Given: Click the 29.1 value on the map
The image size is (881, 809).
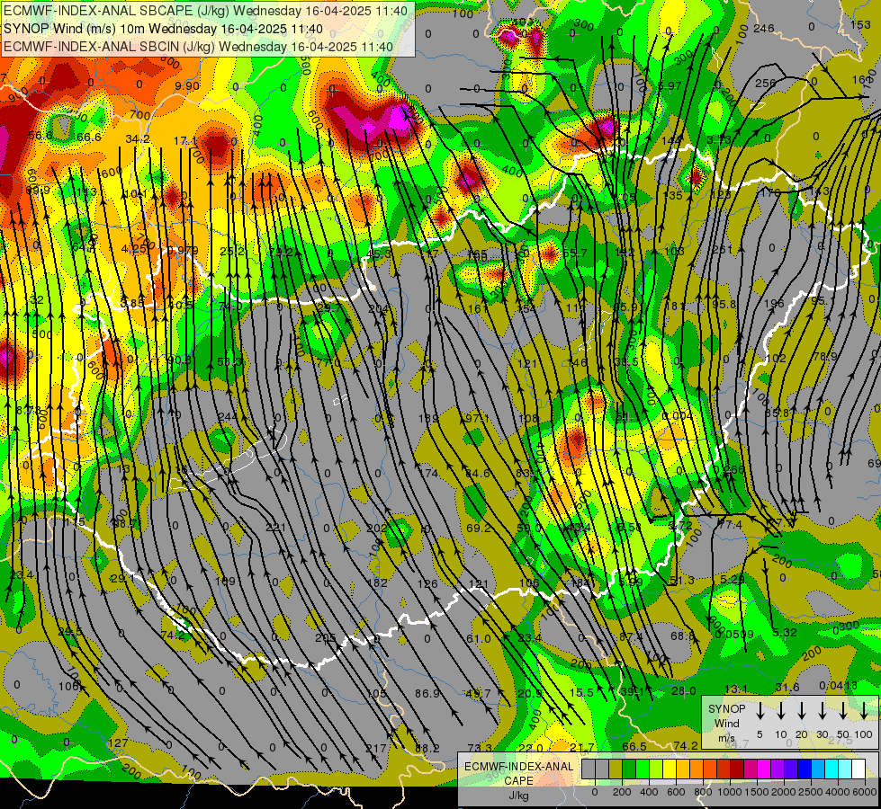Looking at the screenshot, I should [x=122, y=578].
